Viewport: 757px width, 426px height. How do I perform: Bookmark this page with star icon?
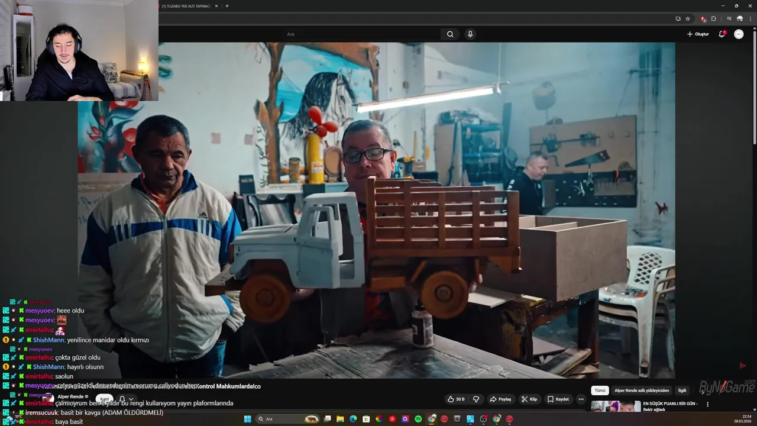point(688,19)
